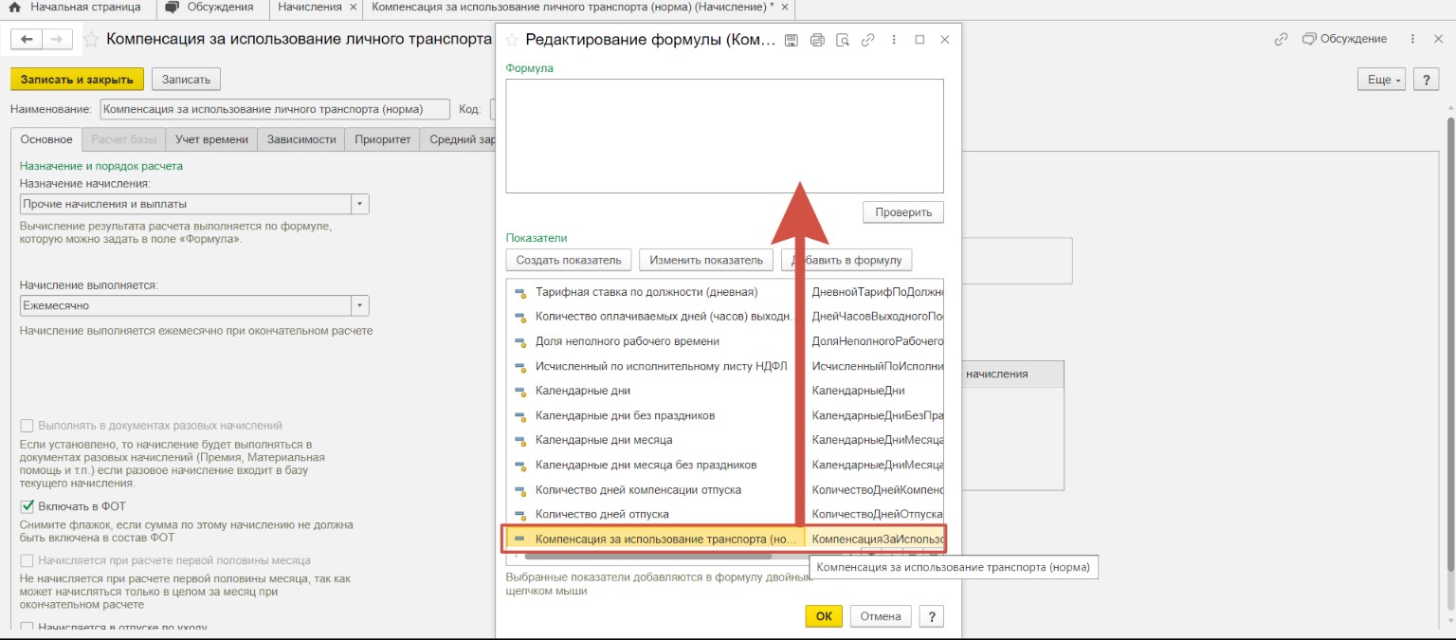Open print preview icon in formula dialog
Screen dimensions: 1456x640
click(x=843, y=40)
